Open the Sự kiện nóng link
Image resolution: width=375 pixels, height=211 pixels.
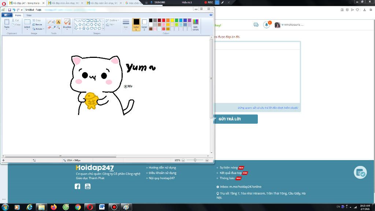[x=229, y=168]
